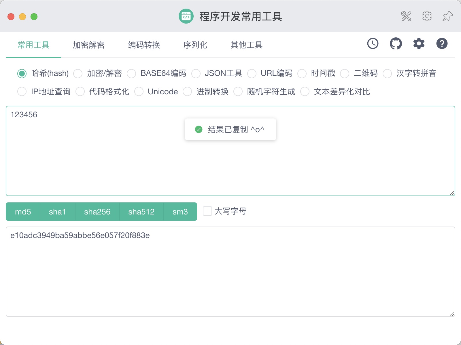Switch to the 序列化 tab
This screenshot has height=345, width=461.
click(x=195, y=45)
